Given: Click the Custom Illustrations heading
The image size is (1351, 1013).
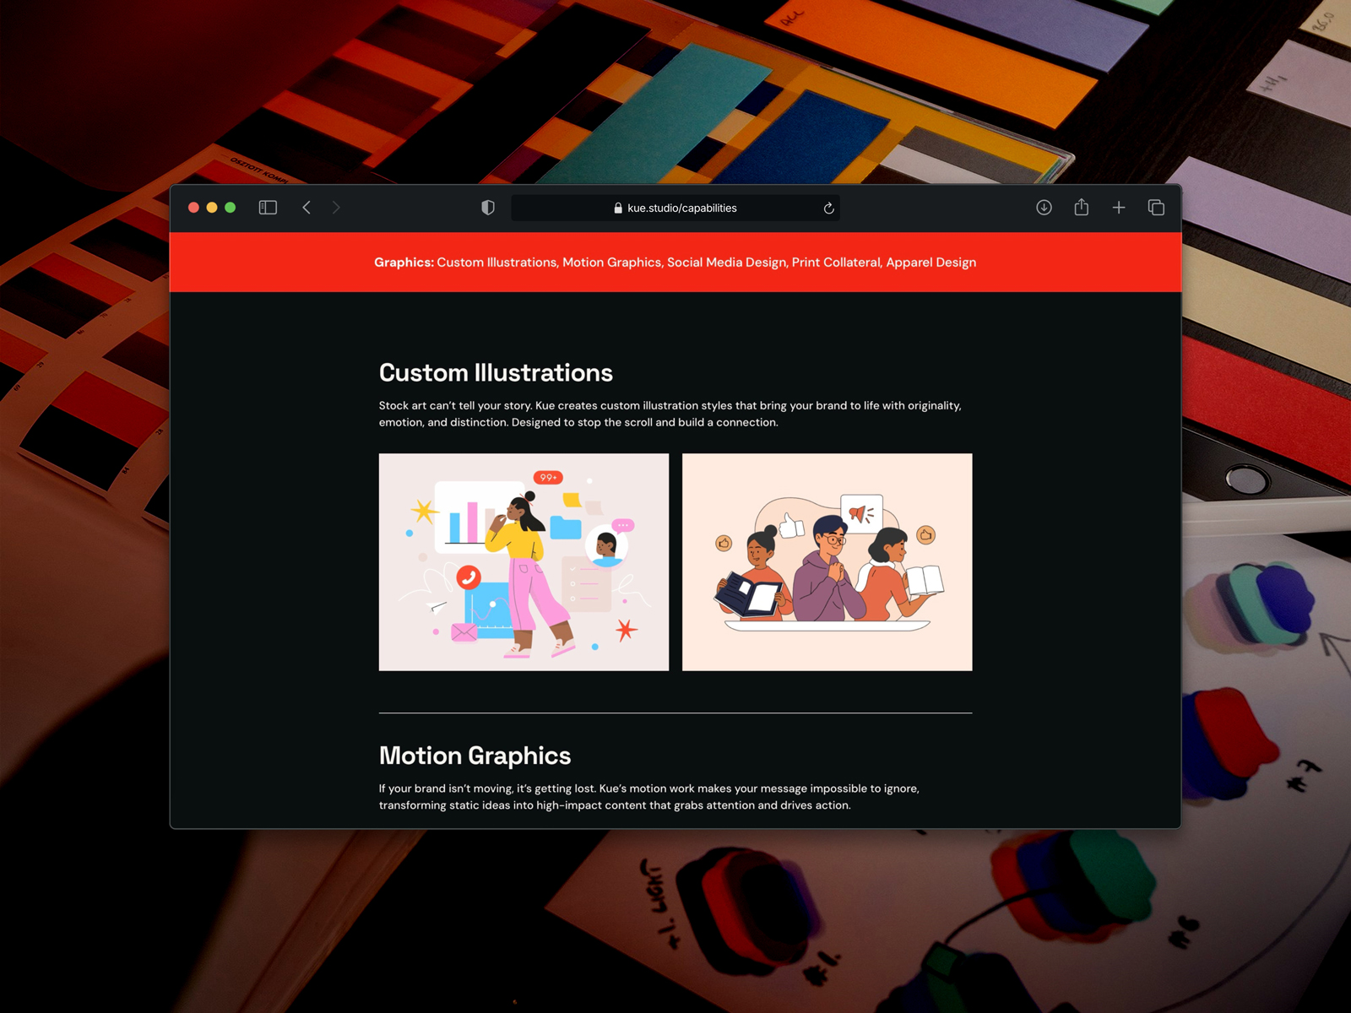Looking at the screenshot, I should click(x=496, y=372).
